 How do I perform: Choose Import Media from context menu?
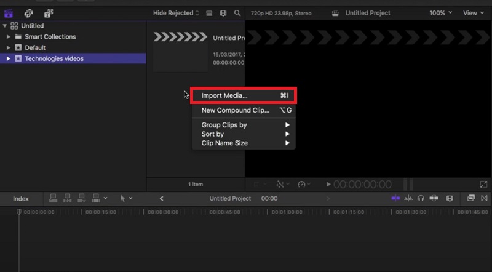tap(244, 95)
